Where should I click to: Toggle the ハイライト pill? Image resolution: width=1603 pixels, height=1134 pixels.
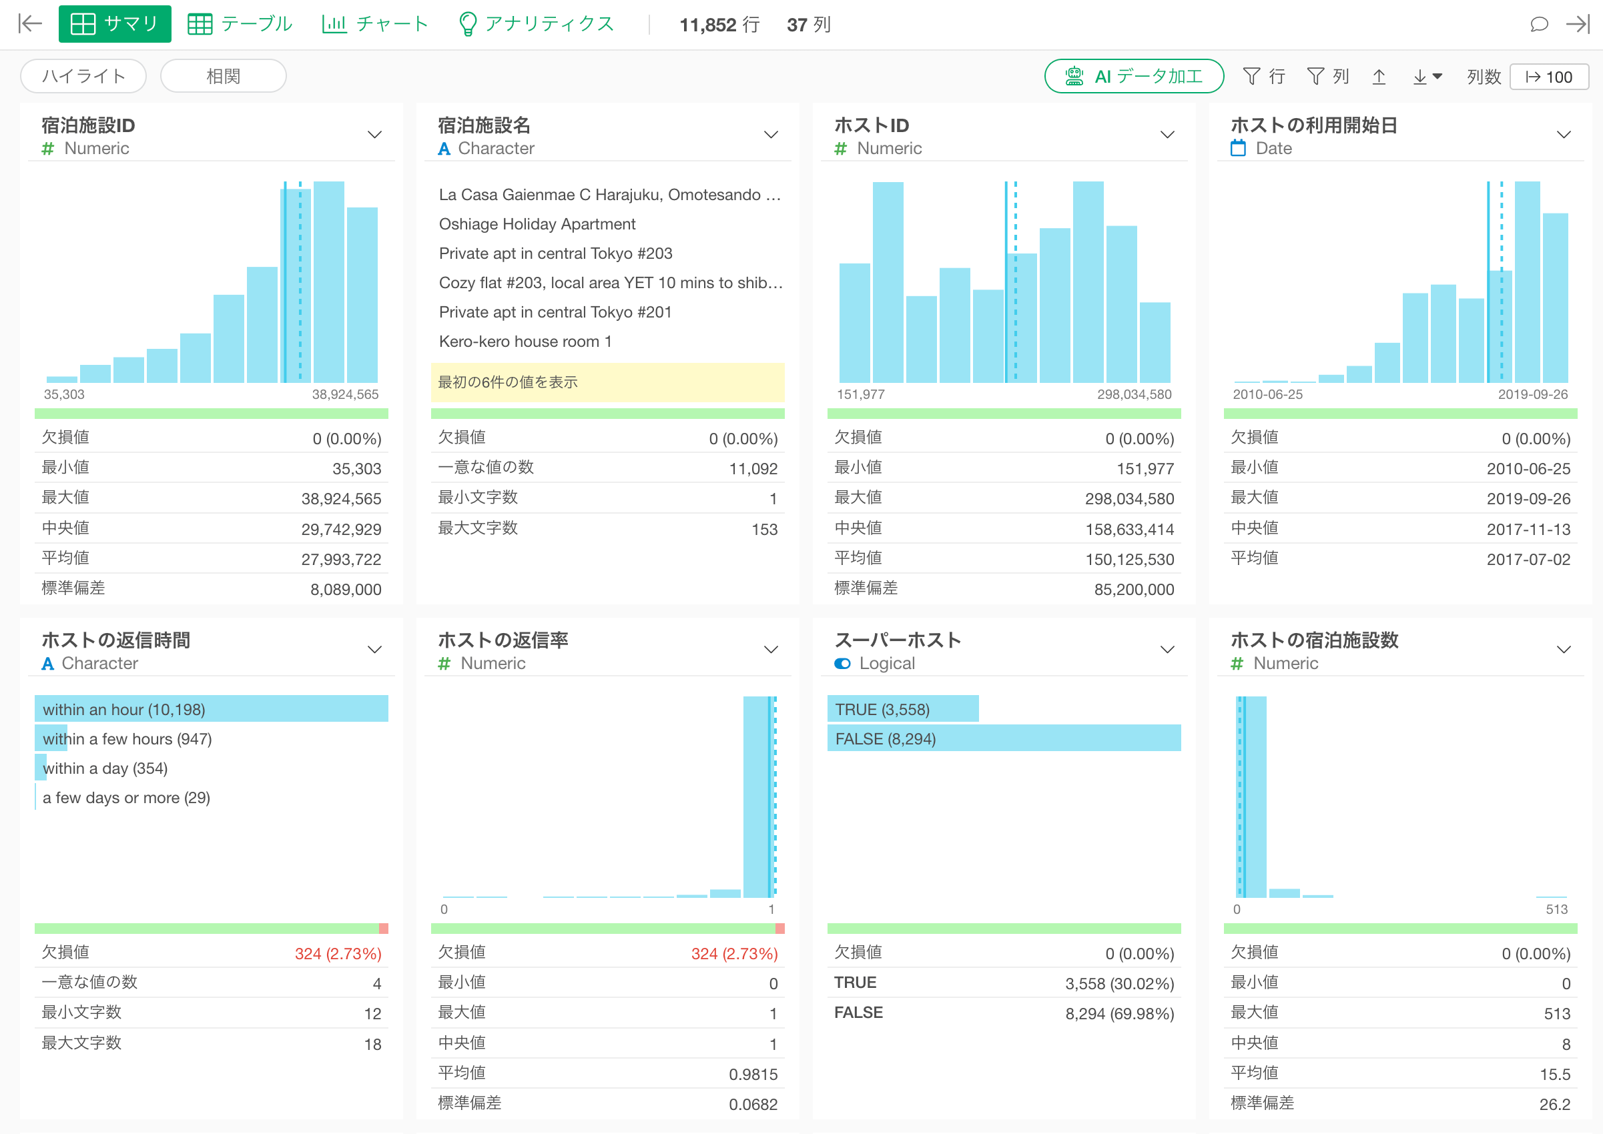click(83, 76)
